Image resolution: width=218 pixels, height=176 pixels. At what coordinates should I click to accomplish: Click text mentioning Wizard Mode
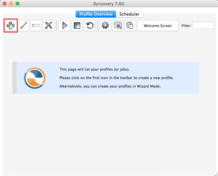pos(110,86)
